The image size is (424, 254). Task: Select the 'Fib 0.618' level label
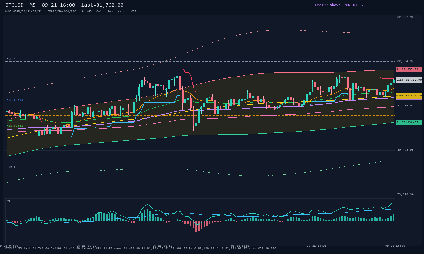[x=15, y=100]
